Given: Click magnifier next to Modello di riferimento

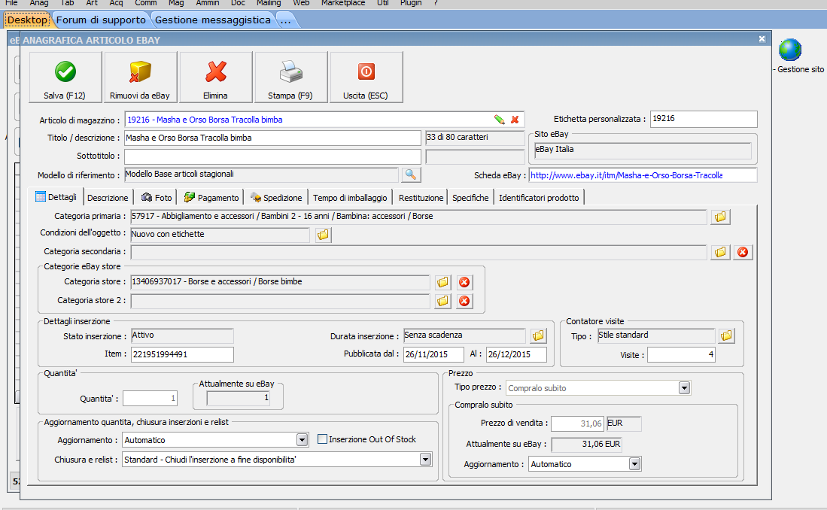Looking at the screenshot, I should pos(411,175).
